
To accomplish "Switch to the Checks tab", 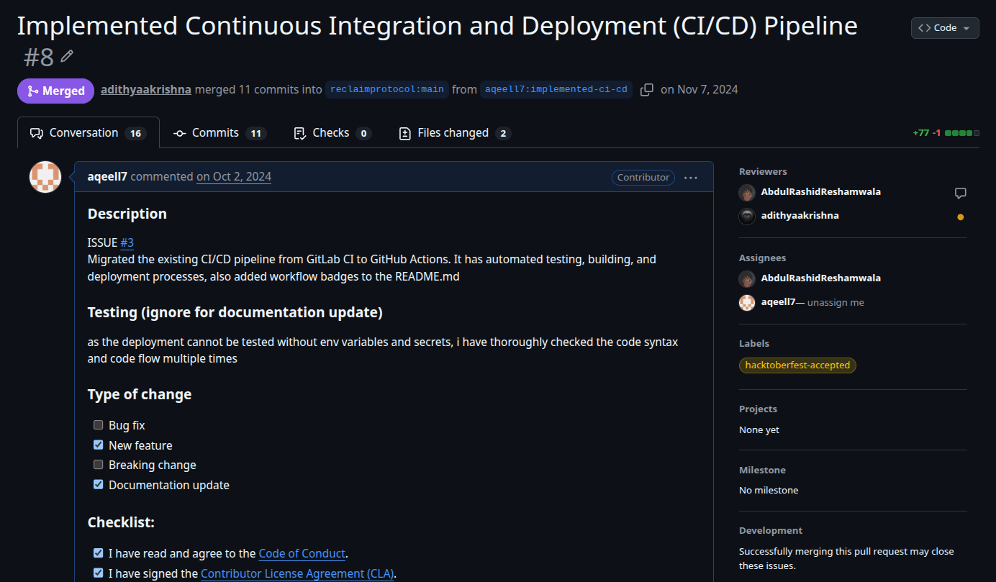I will [331, 132].
